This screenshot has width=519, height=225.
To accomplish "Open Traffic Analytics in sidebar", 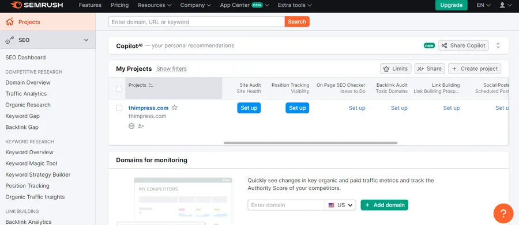I will point(26,94).
